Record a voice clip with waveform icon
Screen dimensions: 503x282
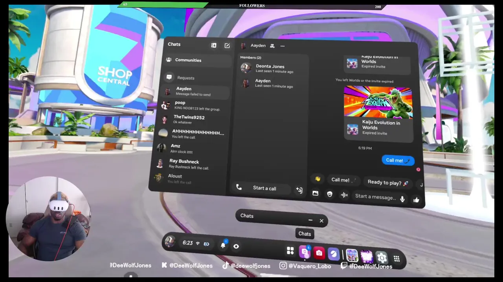pyautogui.click(x=344, y=195)
